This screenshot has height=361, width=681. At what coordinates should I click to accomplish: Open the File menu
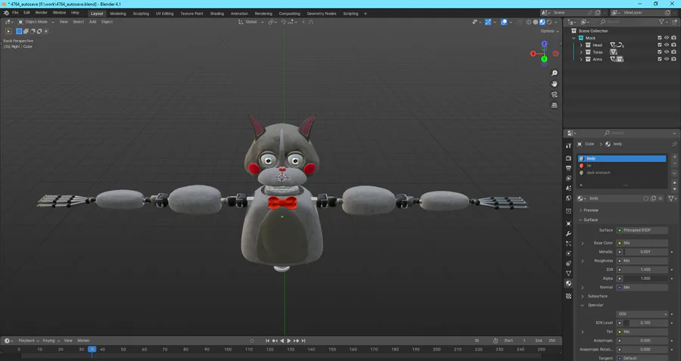[x=15, y=13]
